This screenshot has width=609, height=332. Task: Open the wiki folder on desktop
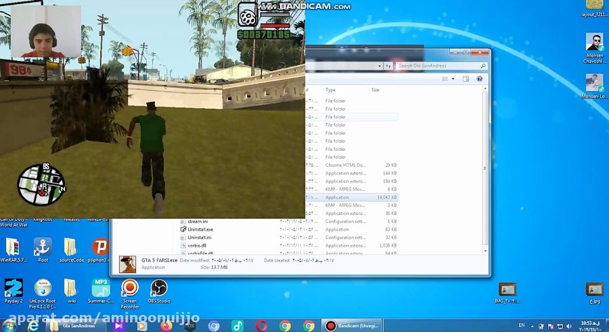[x=71, y=291]
